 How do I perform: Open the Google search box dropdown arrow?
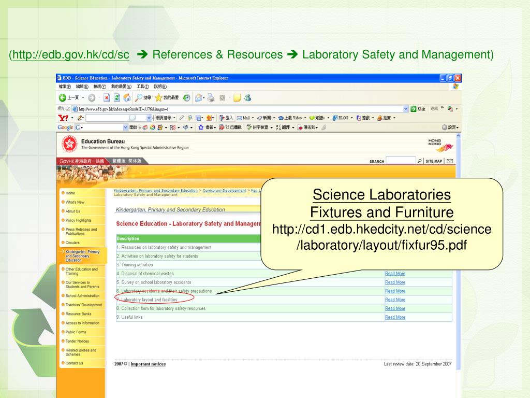[x=125, y=127]
